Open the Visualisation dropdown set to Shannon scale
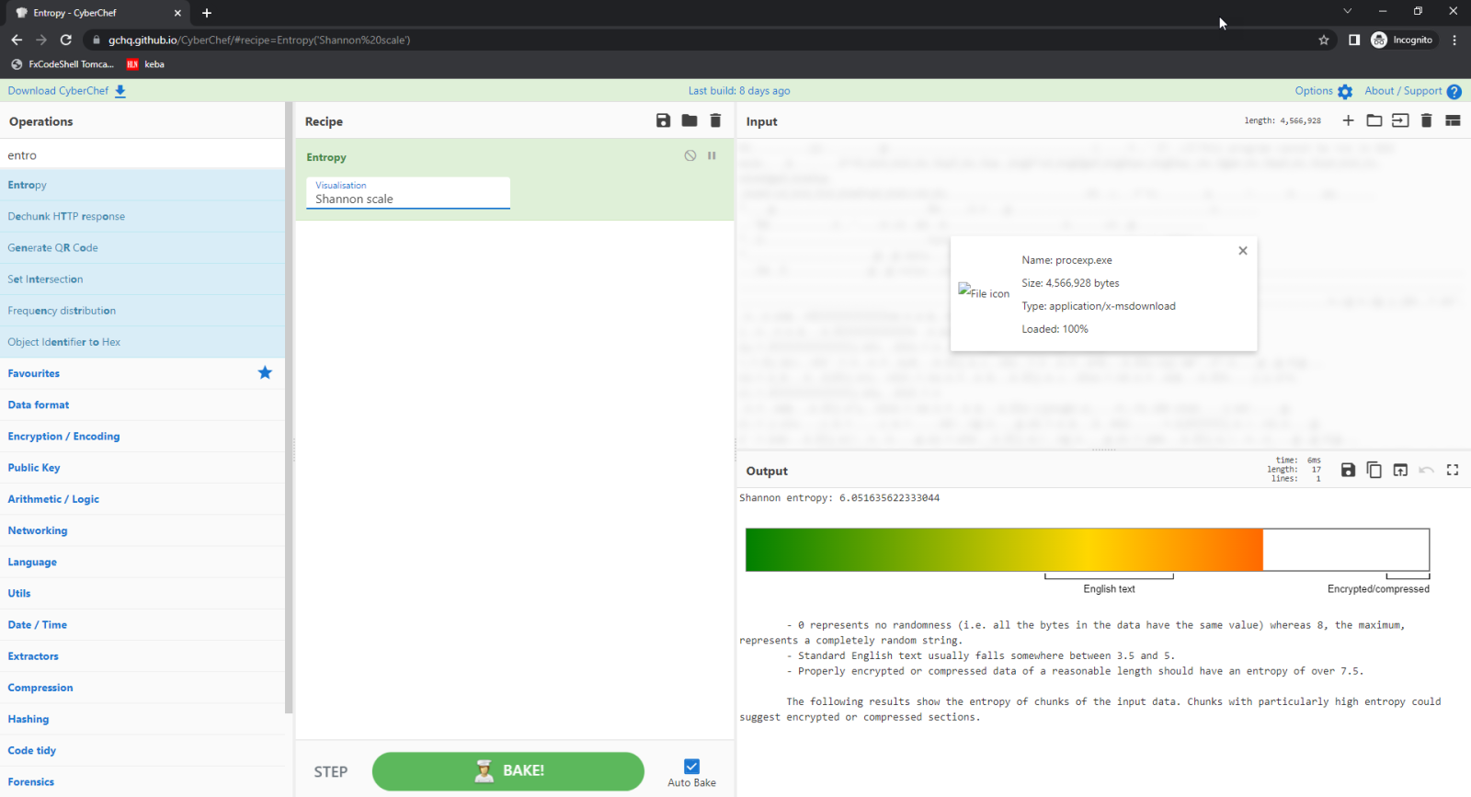1471x797 pixels. 407,193
